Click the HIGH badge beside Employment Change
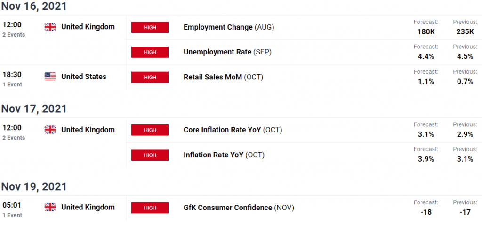The width and height of the screenshot is (482, 225). pos(150,27)
